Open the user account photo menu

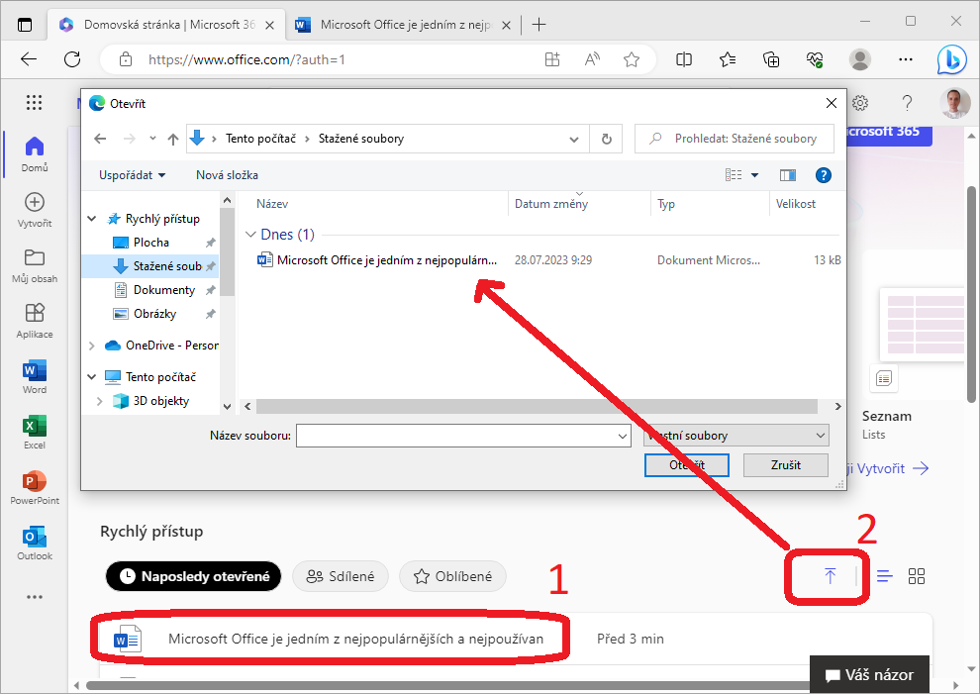click(x=955, y=103)
